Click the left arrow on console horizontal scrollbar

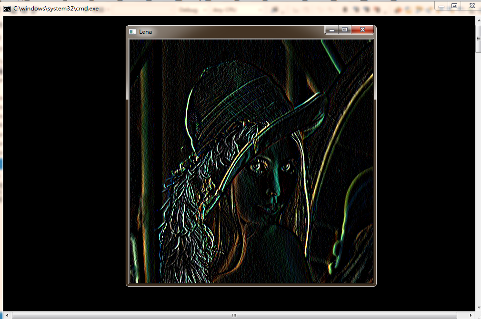click(x=7, y=315)
